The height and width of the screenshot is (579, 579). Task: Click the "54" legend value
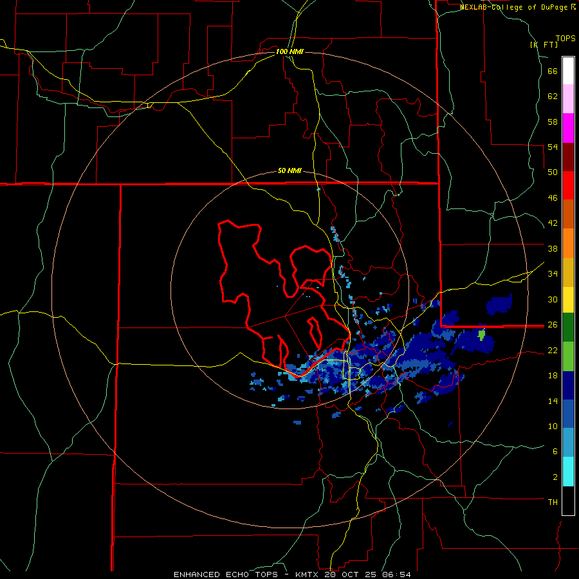[x=553, y=147]
